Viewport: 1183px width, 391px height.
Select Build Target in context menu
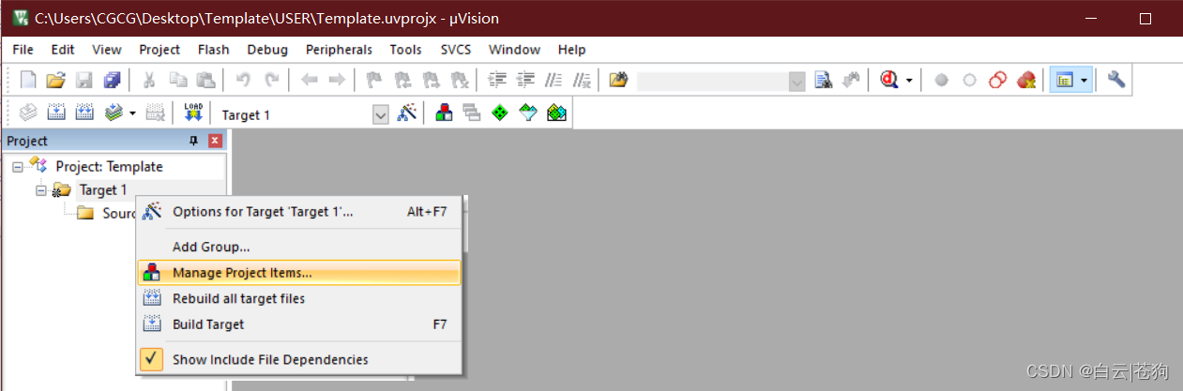tap(298, 324)
